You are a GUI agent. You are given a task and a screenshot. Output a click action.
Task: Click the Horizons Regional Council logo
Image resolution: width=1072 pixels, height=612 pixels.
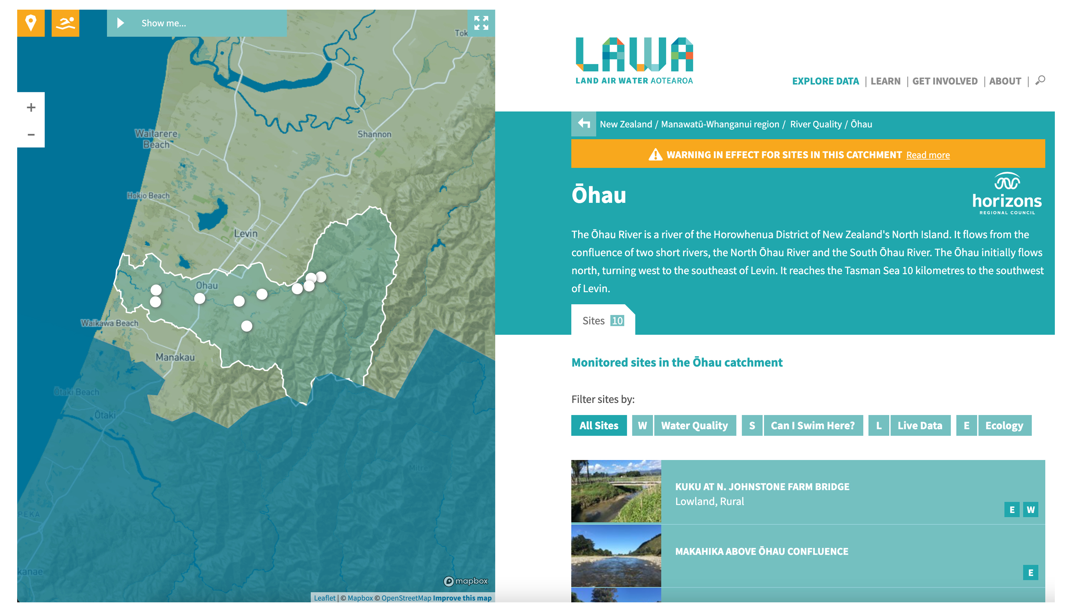pos(1007,193)
